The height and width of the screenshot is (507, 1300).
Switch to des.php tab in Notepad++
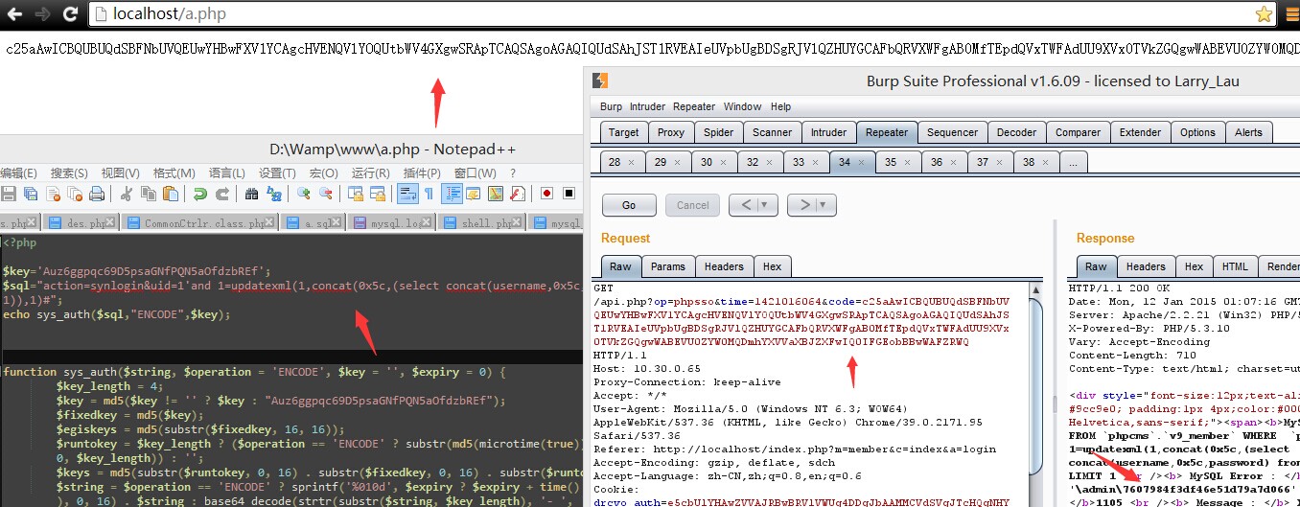tap(83, 223)
